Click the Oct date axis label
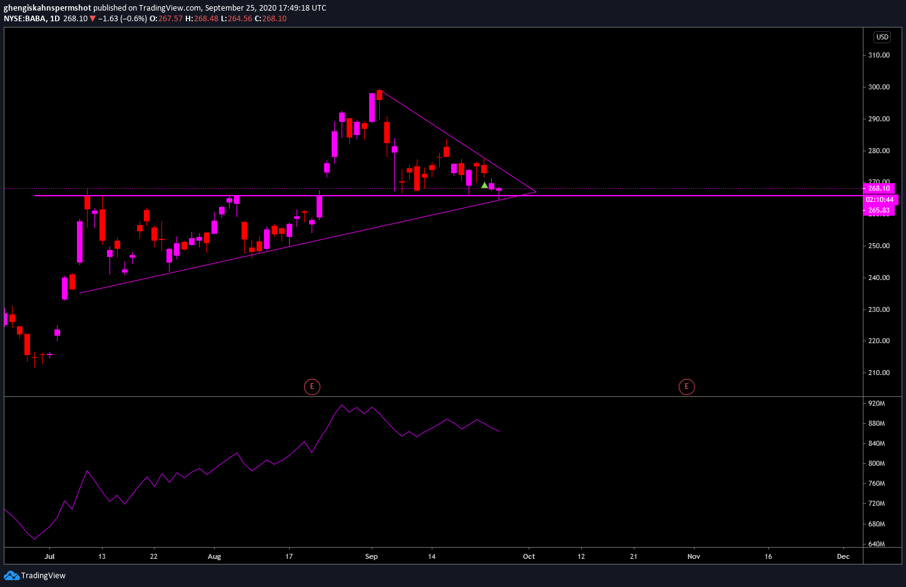This screenshot has width=906, height=587. pos(529,556)
